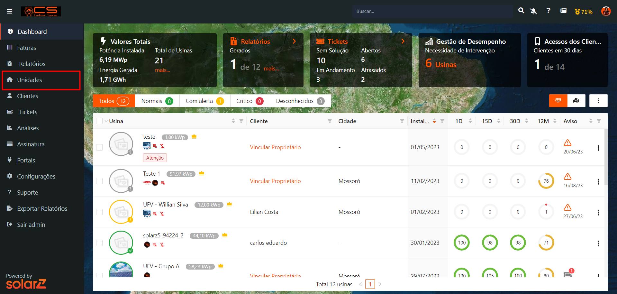The height and width of the screenshot is (294, 617).
Task: Select the table list view button
Action: (558, 101)
